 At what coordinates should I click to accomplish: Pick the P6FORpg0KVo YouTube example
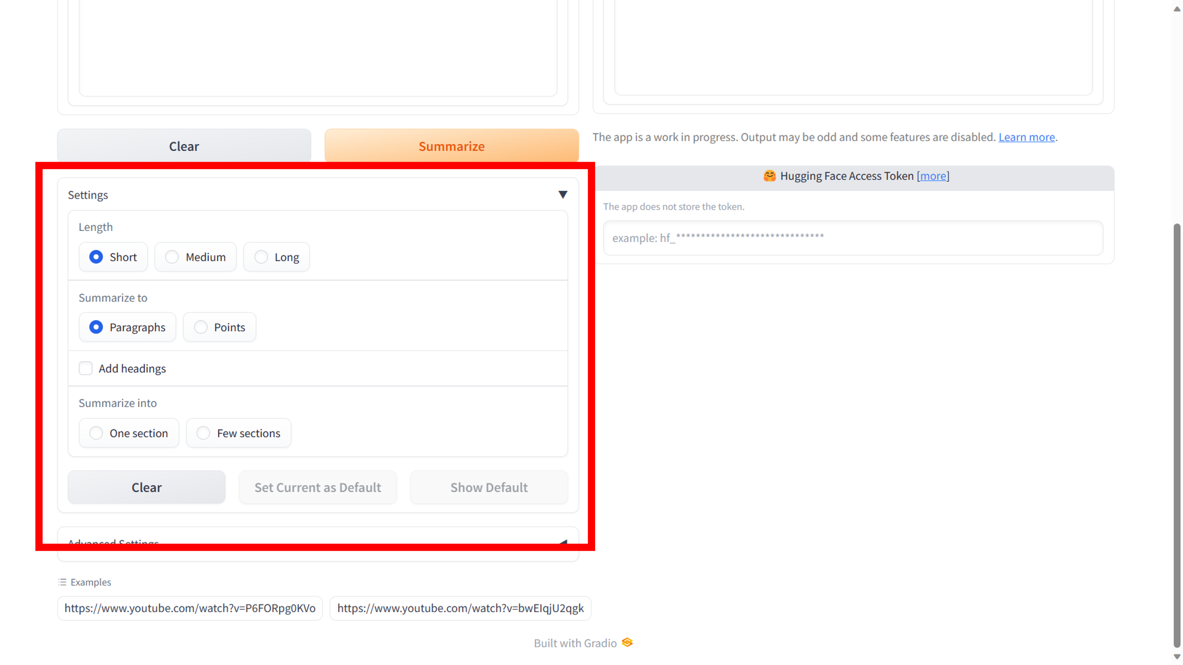(190, 608)
